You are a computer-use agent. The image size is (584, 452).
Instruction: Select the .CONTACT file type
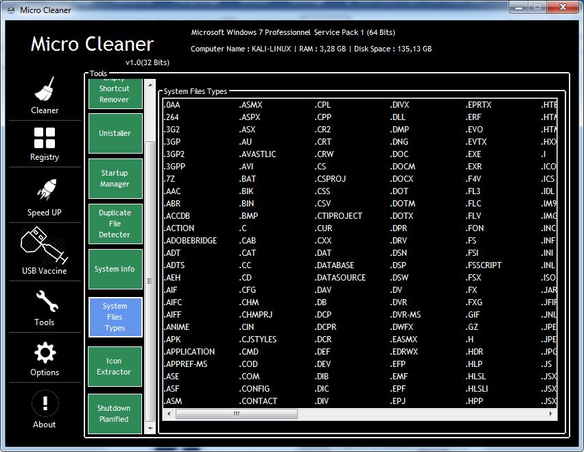(258, 401)
